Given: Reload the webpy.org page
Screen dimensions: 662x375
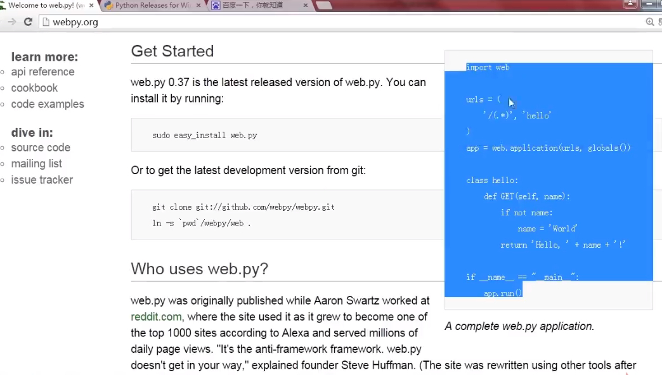Looking at the screenshot, I should (x=28, y=22).
